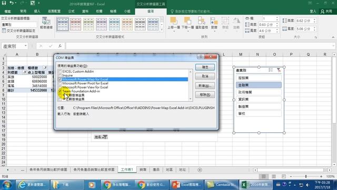Open Bring Forward dropdown arrow
The width and height of the screenshot is (337, 190).
click(x=174, y=32)
